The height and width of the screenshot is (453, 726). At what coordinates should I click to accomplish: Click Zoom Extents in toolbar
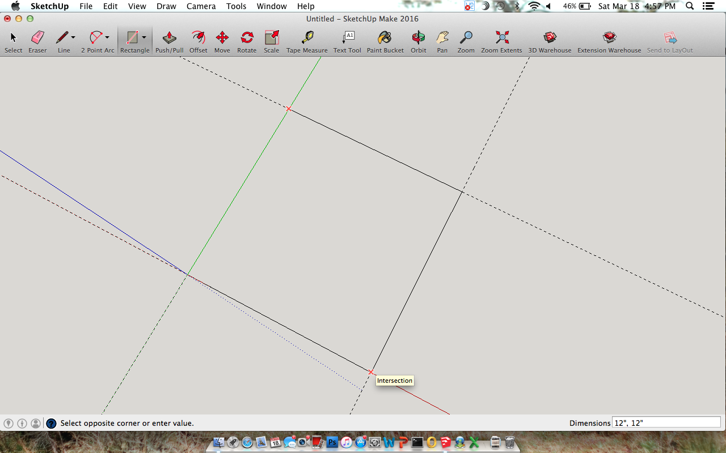click(x=501, y=42)
